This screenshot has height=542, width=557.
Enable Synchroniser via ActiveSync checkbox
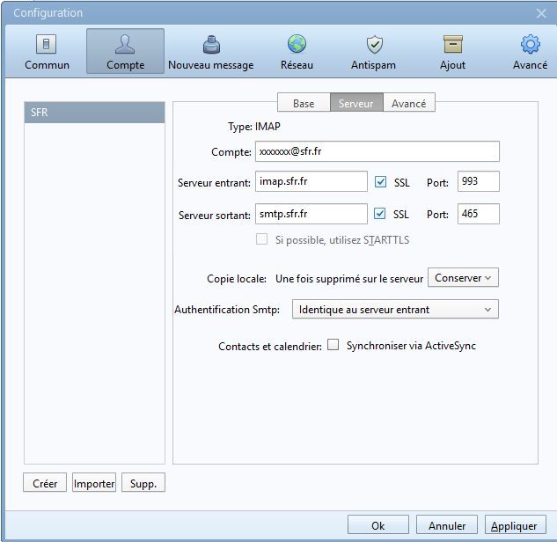333,346
